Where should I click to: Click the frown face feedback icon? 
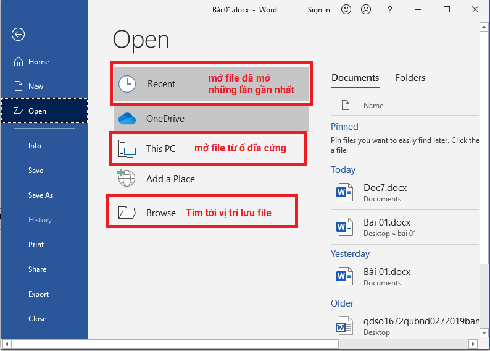click(366, 9)
